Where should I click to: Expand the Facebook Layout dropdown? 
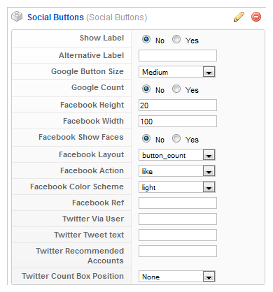[176, 155]
